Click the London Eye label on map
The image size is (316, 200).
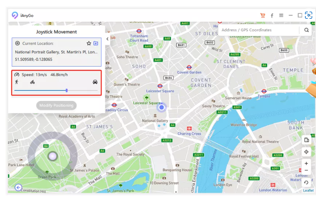(x=223, y=185)
